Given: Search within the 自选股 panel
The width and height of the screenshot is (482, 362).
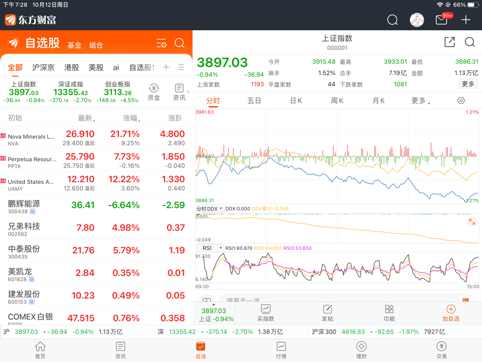Looking at the screenshot, I should (179, 43).
